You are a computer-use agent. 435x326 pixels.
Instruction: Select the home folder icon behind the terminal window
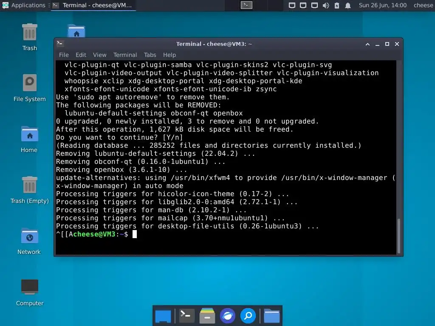76,31
